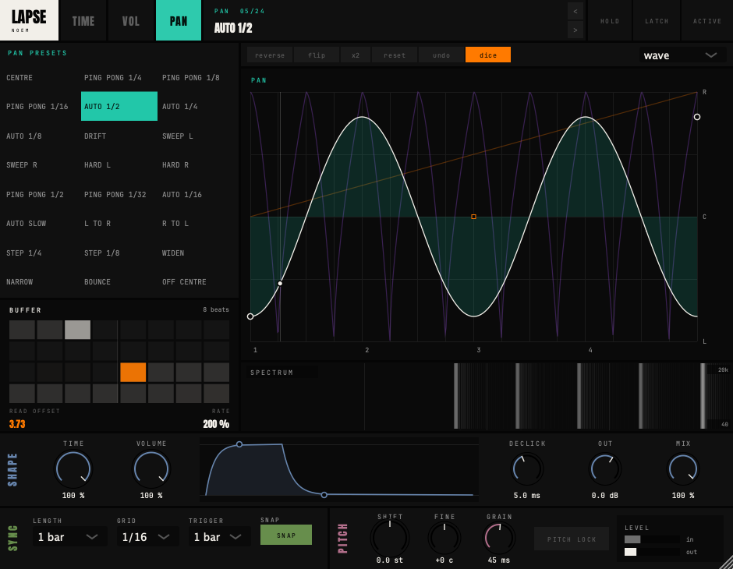
Task: Click the reverse button
Action: coord(270,55)
